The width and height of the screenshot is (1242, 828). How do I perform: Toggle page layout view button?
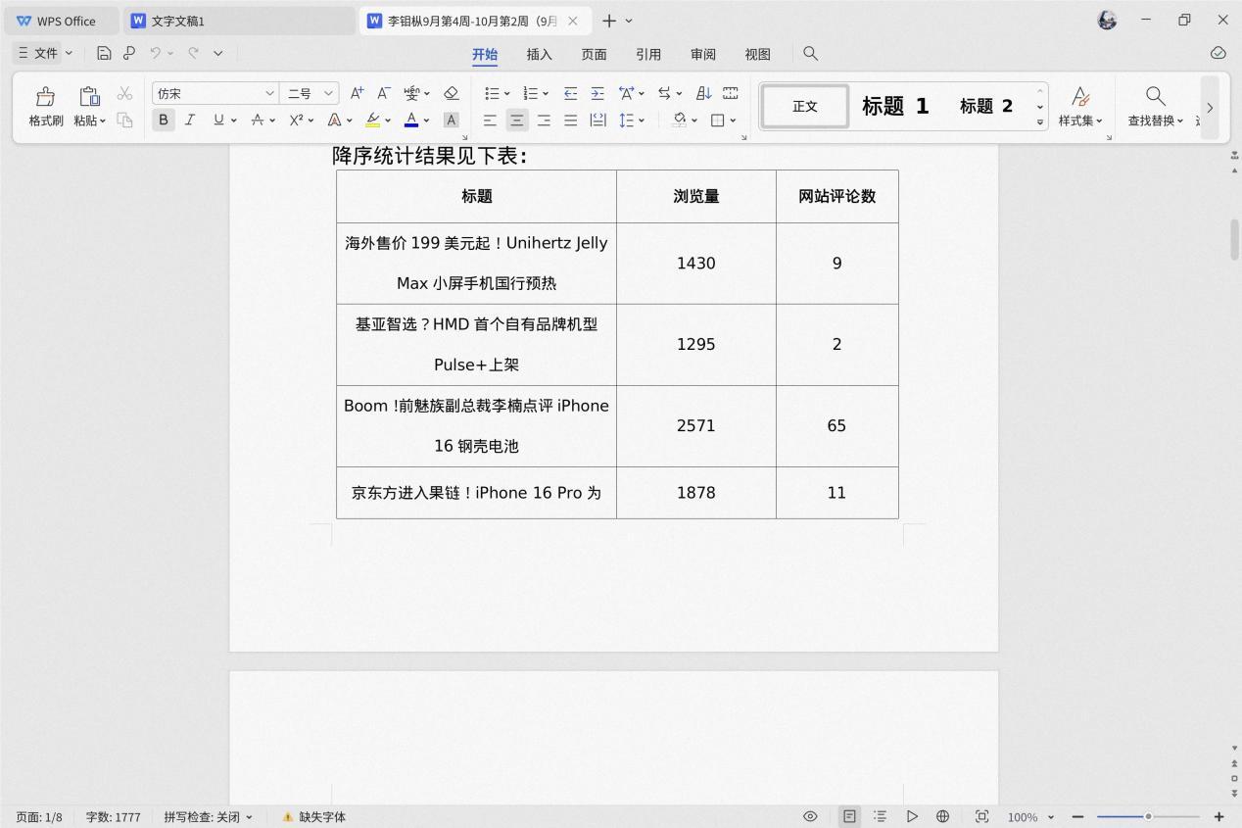[849, 816]
